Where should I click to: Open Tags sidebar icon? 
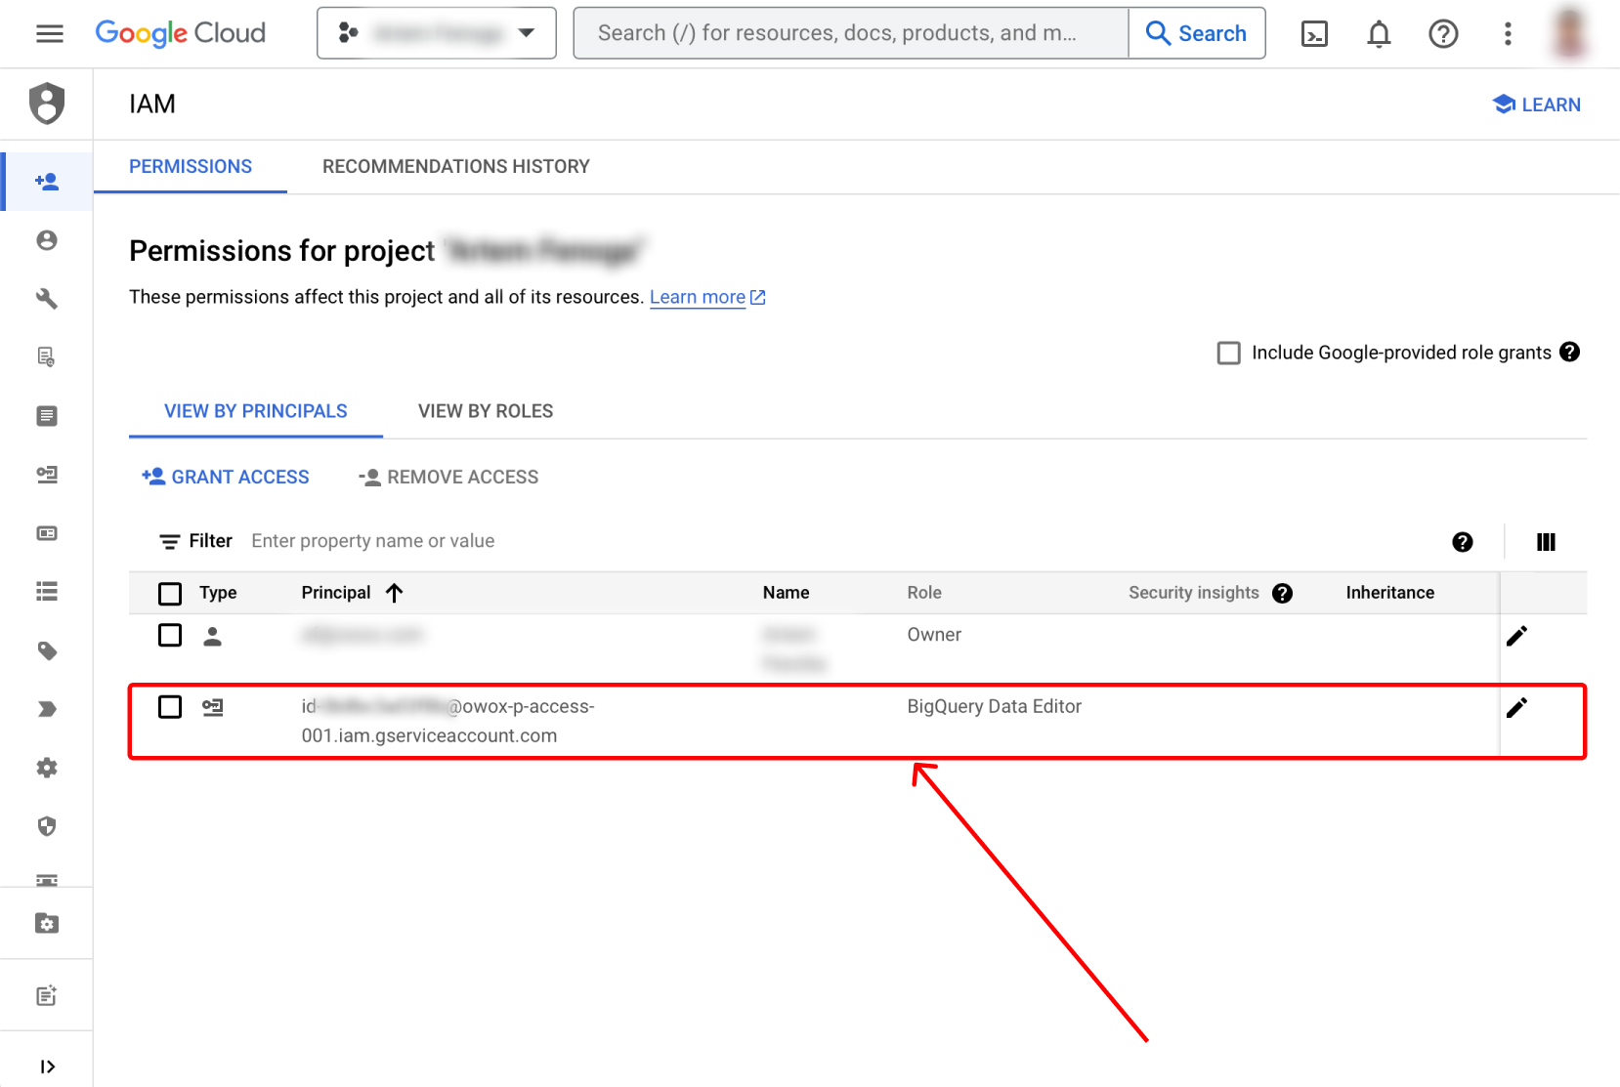coord(47,650)
